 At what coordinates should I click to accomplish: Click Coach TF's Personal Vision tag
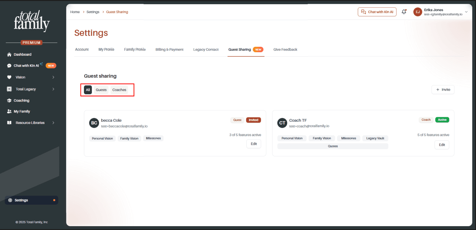[292, 138]
